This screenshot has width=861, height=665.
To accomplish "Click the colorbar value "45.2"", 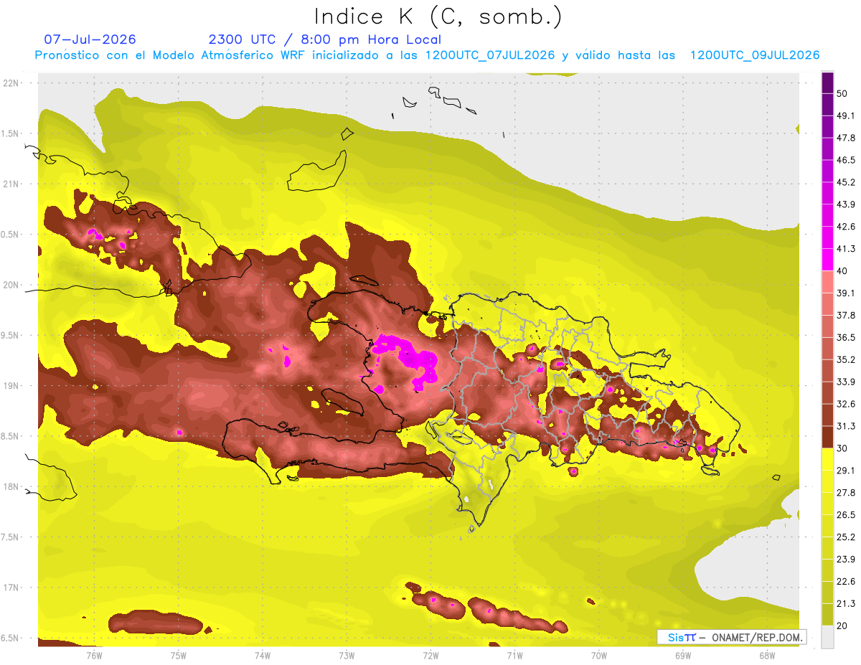I will point(846,182).
